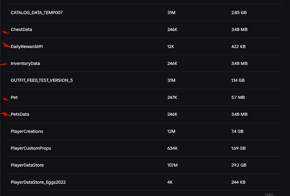Click the 7.4 GB size cell
The height and width of the screenshot is (196, 290).
point(237,131)
